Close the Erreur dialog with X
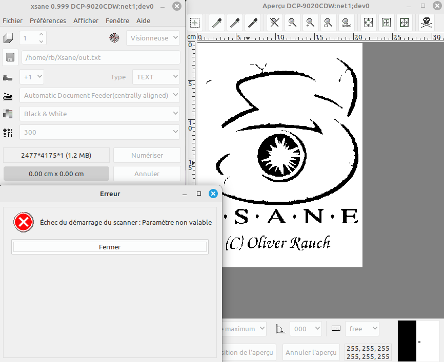Viewport: 444px width, 362px height. (213, 194)
